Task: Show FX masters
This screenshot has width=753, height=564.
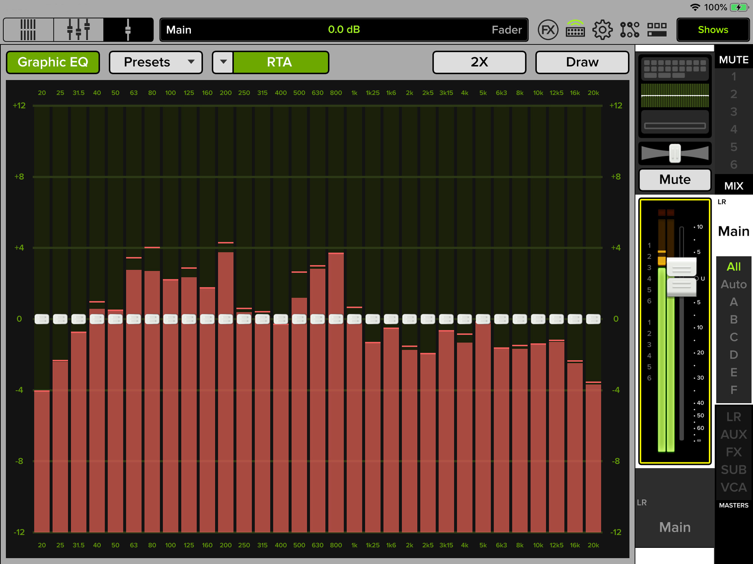Action: [x=733, y=452]
